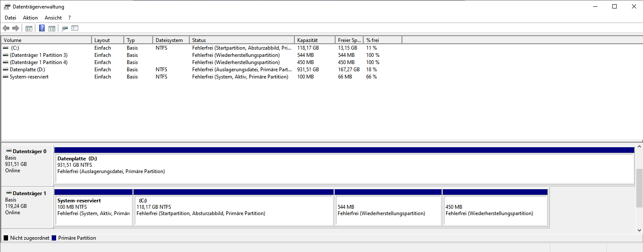Click the 13,15 GB free space cell
Image resolution: width=643 pixels, height=252 pixels.
[x=347, y=48]
